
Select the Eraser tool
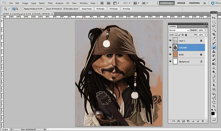(x=214, y=60)
